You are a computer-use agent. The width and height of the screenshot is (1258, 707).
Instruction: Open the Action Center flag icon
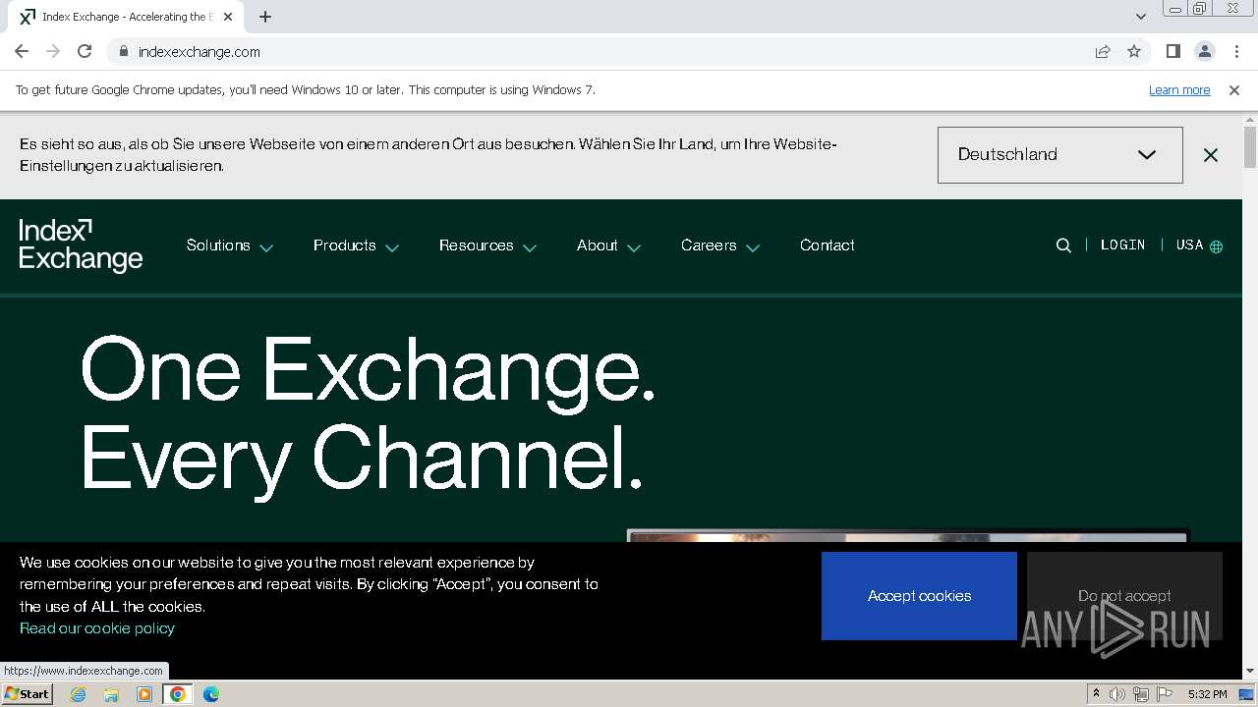coord(1165,694)
